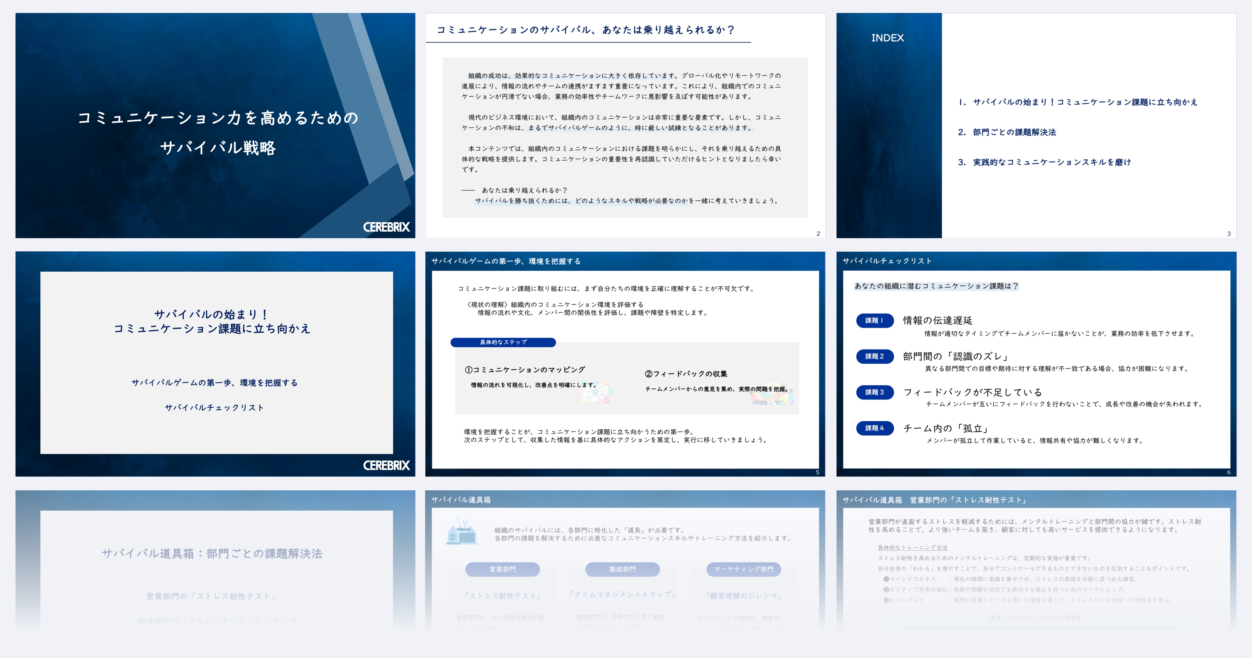The height and width of the screenshot is (658, 1252).
Task: Click the CEREBRIX logo on the title slide
Action: [x=386, y=227]
